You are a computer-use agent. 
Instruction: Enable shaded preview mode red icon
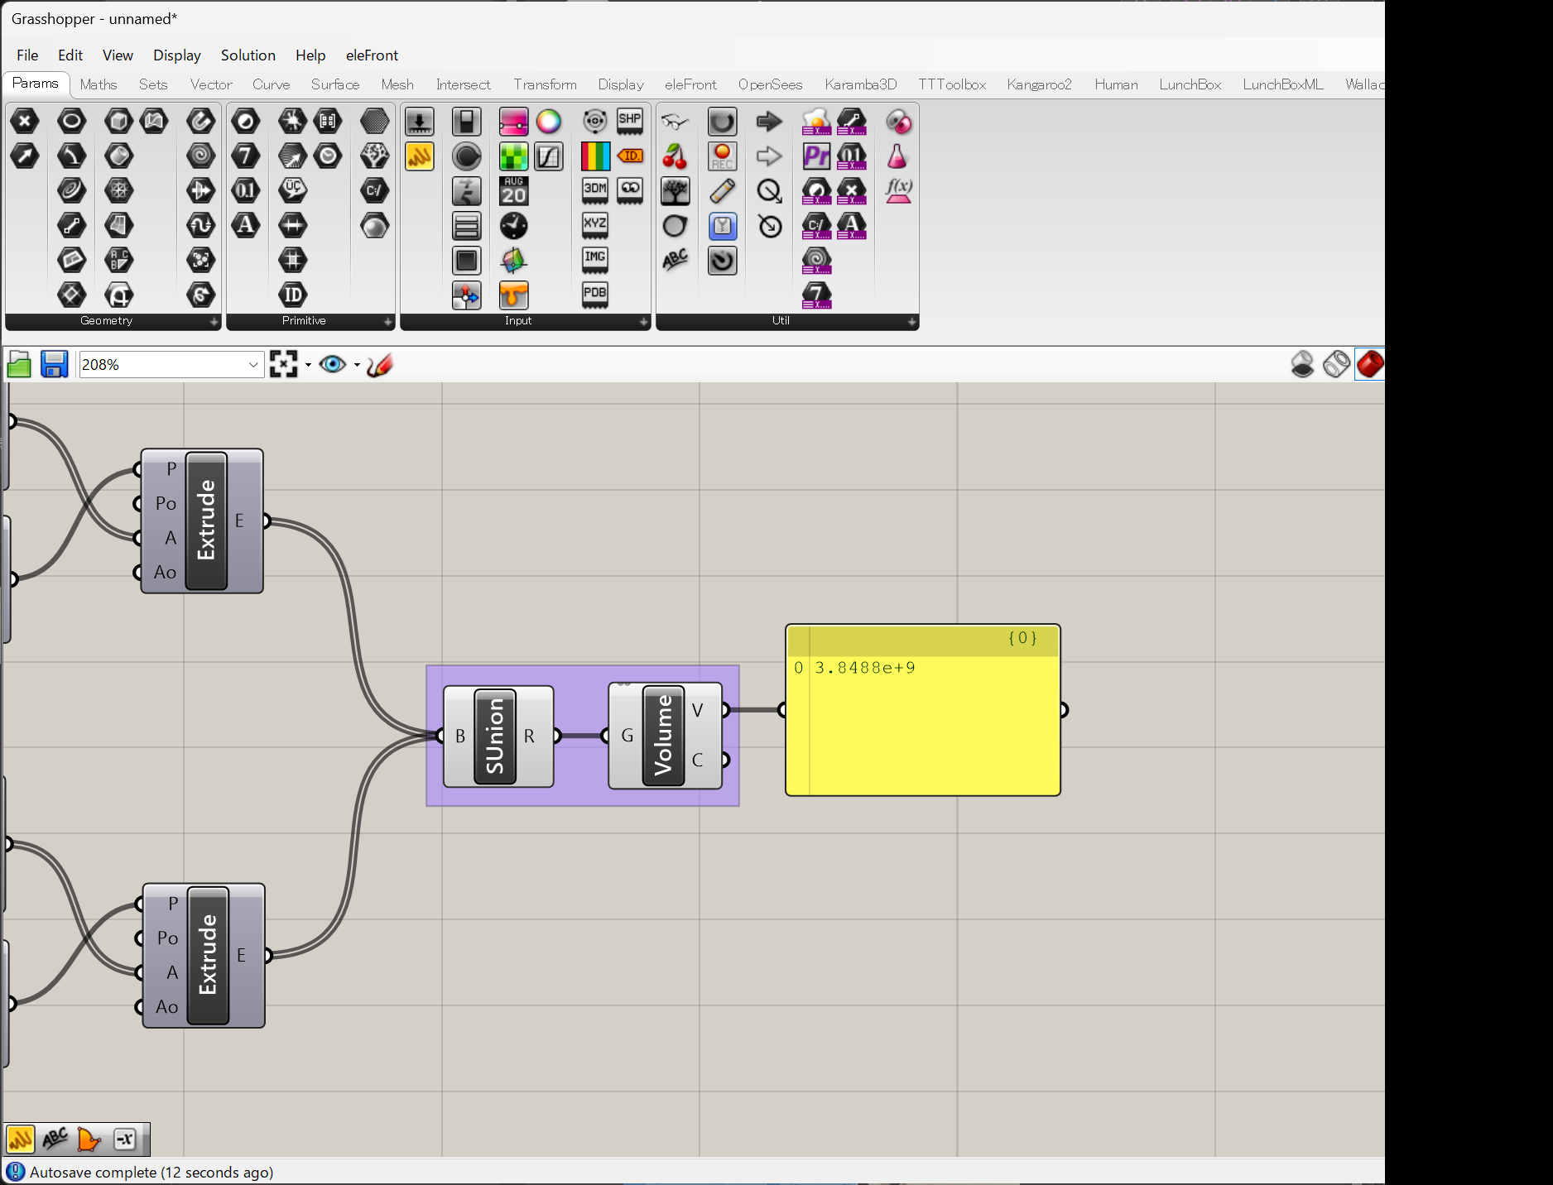pos(1370,365)
